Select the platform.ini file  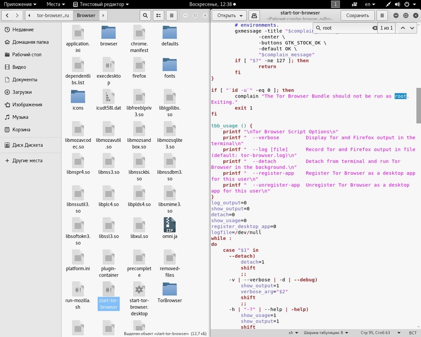pyautogui.click(x=78, y=260)
